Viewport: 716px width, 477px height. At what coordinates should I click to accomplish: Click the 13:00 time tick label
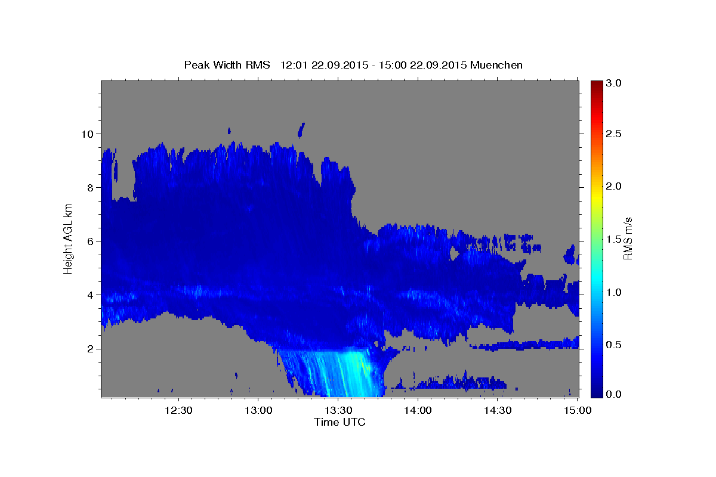coord(258,411)
